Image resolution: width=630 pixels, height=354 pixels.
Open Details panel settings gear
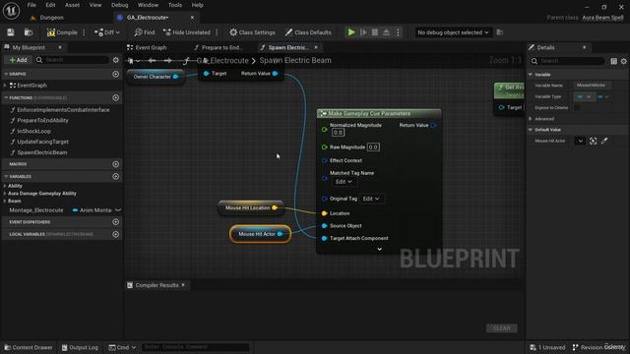623,61
